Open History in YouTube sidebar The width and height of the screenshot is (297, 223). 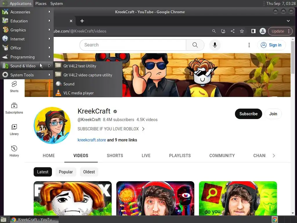click(x=14, y=151)
